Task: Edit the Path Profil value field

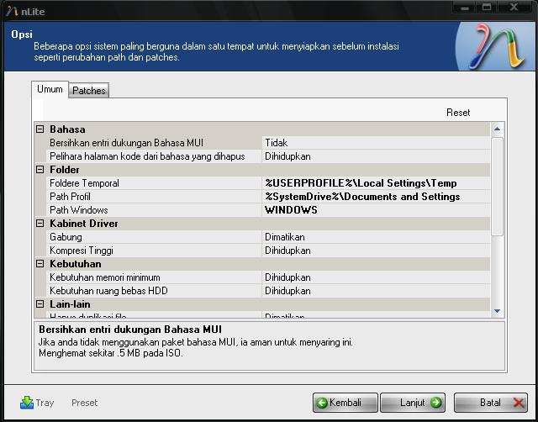Action: 377,197
